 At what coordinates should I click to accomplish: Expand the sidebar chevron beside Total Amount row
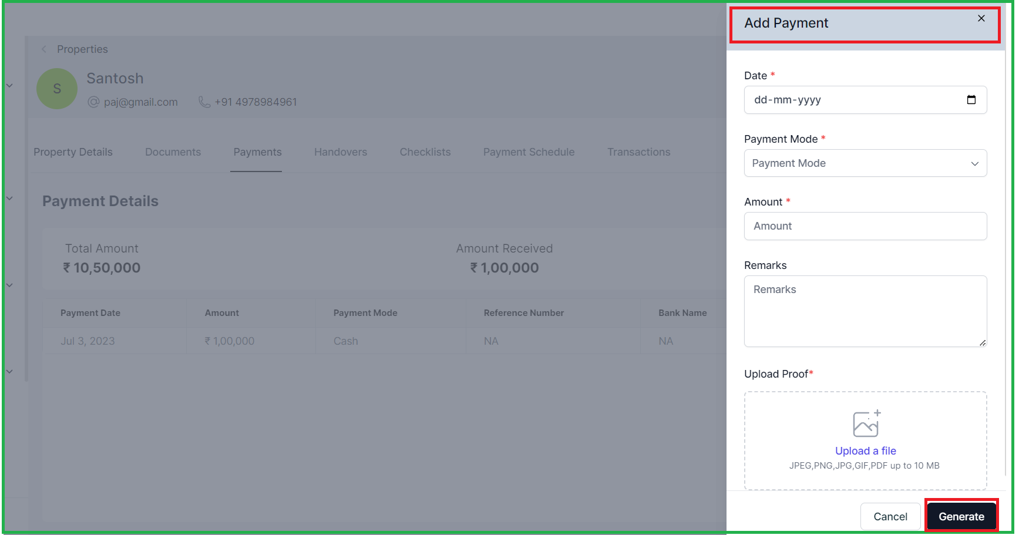coord(9,285)
